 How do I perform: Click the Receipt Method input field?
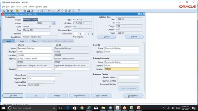pos(128,77)
